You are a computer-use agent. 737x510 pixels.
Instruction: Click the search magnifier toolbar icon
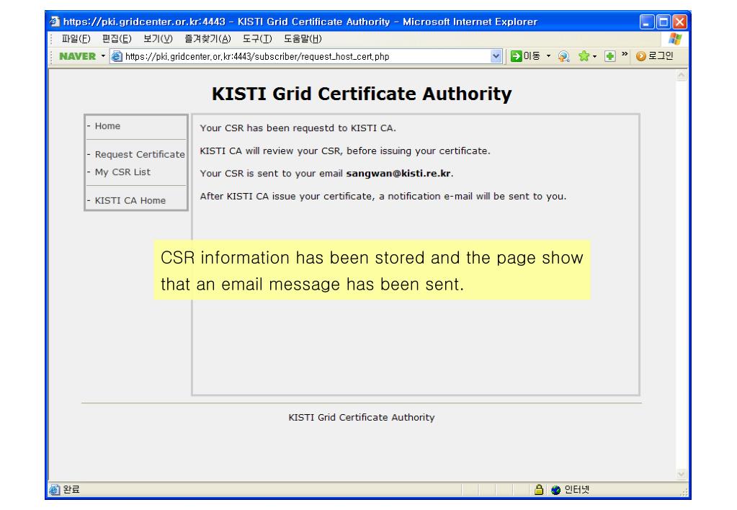(x=563, y=56)
